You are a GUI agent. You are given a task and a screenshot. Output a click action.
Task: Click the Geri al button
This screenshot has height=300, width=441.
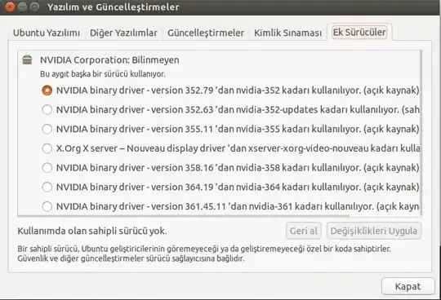coord(304,231)
